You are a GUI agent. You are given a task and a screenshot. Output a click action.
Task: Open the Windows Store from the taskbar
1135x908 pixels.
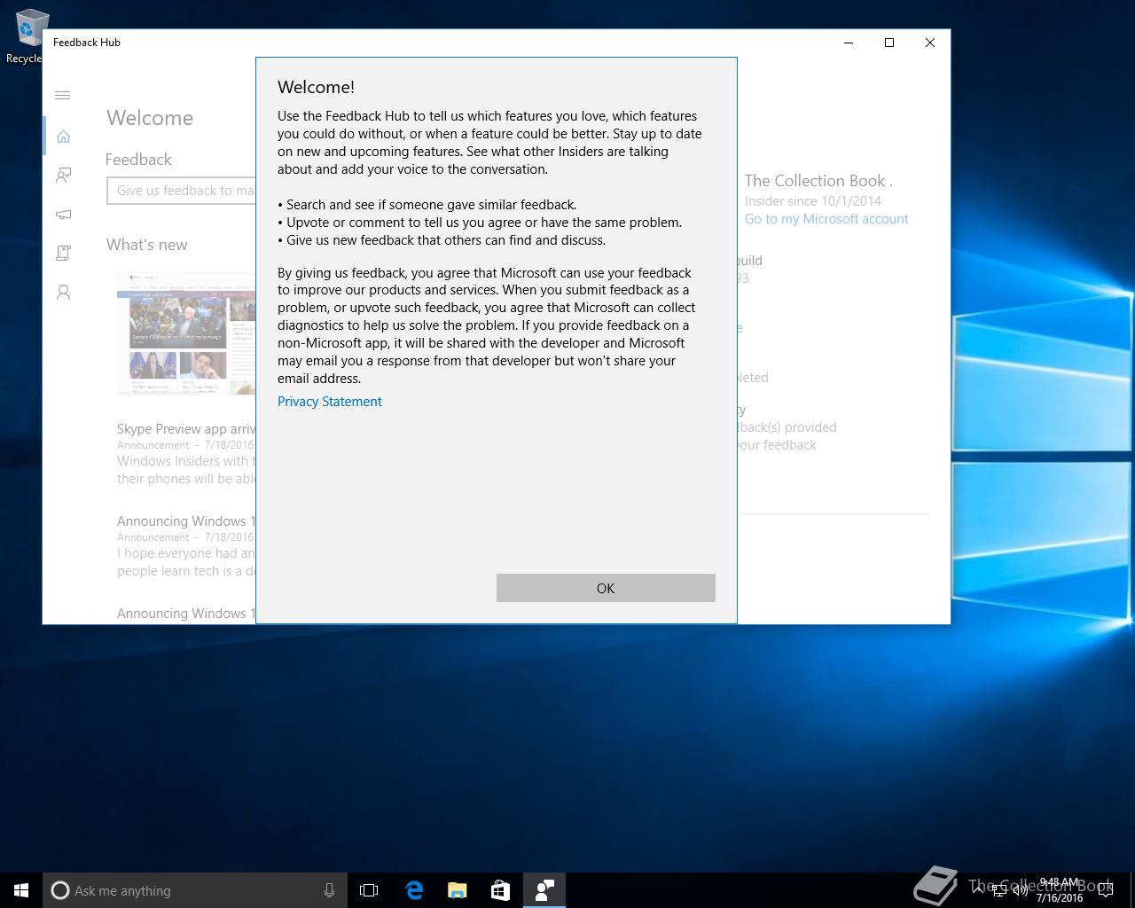500,890
